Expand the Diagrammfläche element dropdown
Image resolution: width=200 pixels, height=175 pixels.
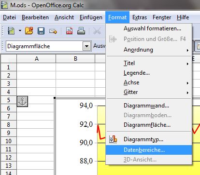[x=86, y=46]
